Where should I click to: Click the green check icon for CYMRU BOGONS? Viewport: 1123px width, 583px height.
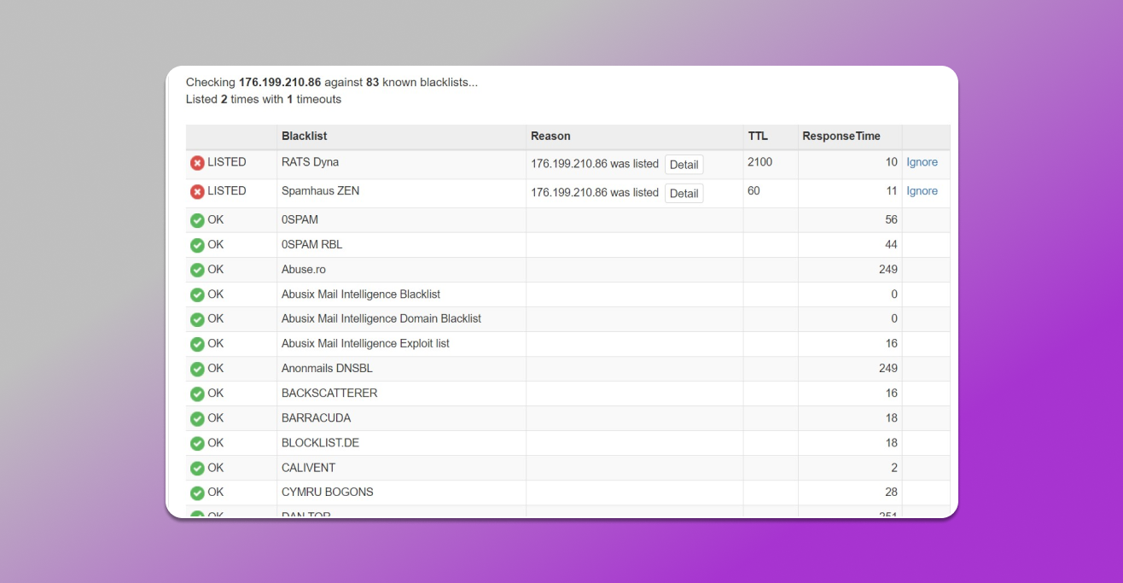(x=197, y=493)
